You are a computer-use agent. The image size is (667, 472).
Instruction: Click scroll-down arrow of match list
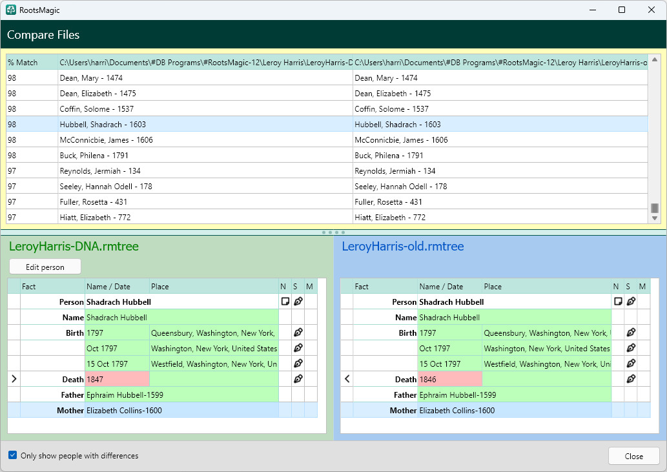point(655,218)
